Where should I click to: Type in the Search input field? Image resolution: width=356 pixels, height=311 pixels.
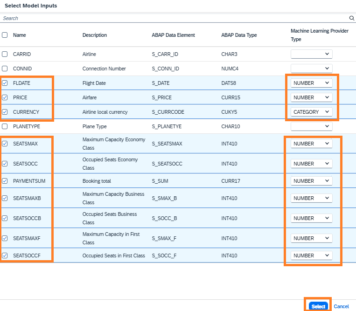click(173, 18)
